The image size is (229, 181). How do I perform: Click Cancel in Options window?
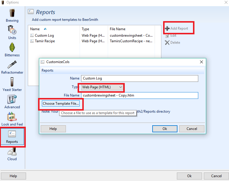tap(216, 176)
